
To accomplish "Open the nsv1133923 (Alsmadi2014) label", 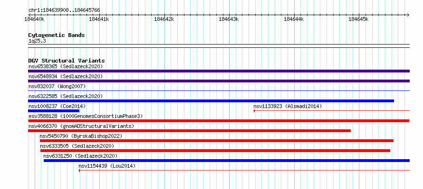I will [x=288, y=106].
